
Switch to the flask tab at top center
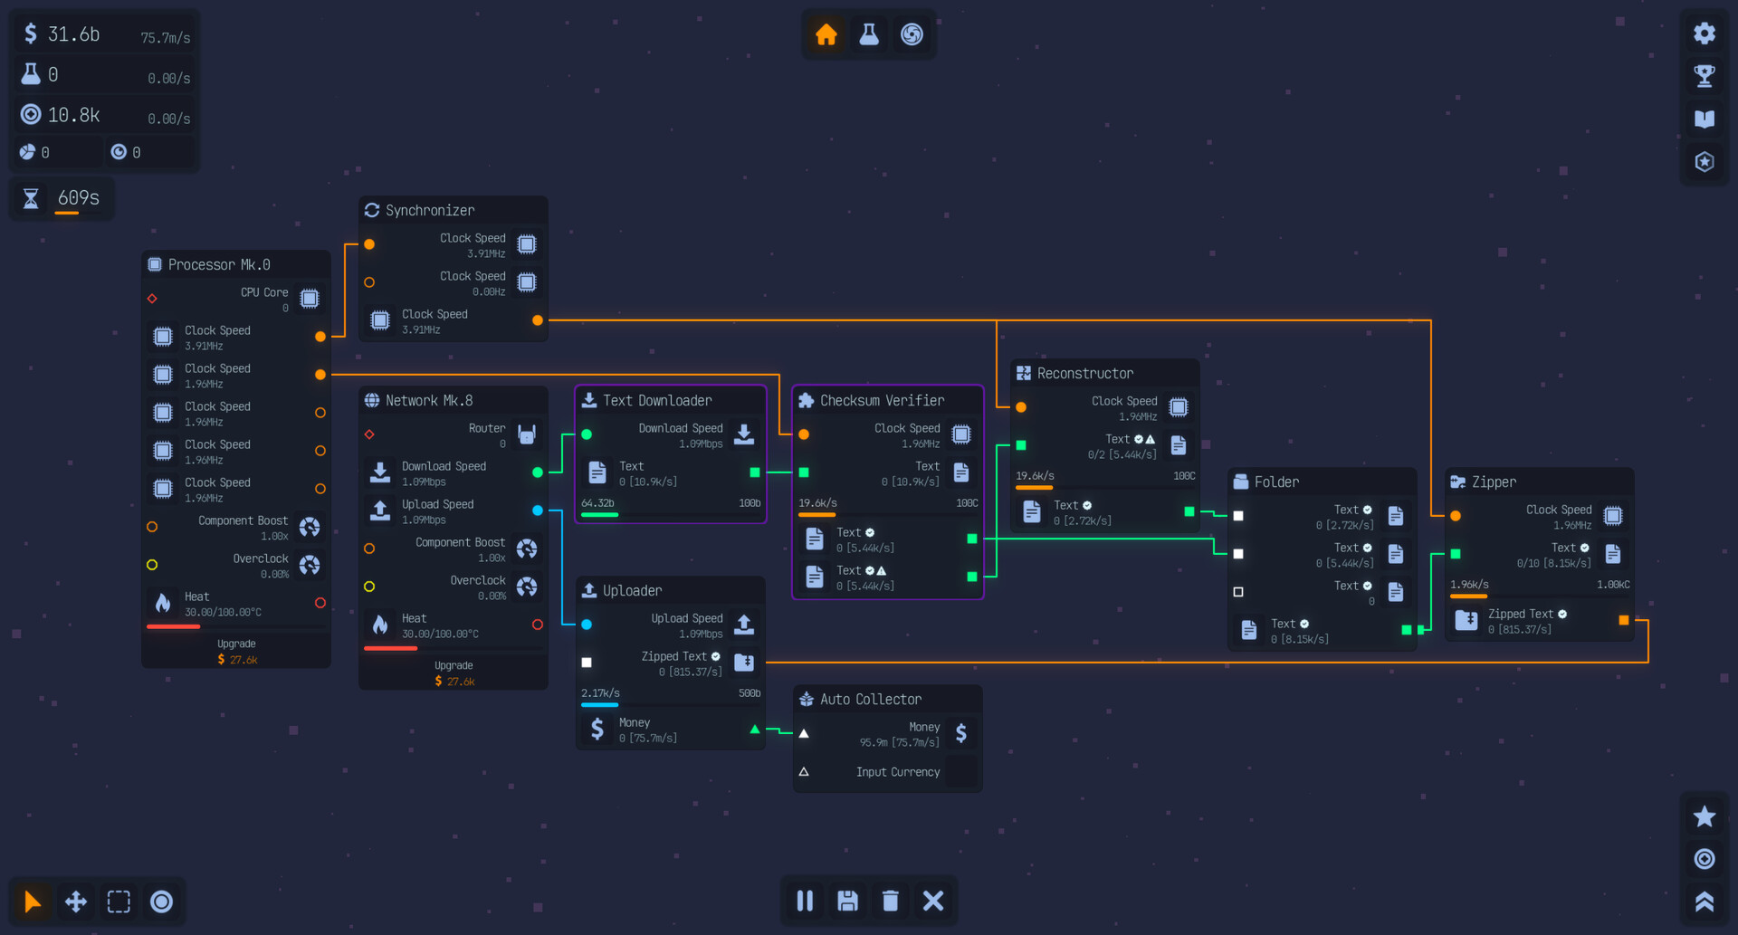(868, 34)
